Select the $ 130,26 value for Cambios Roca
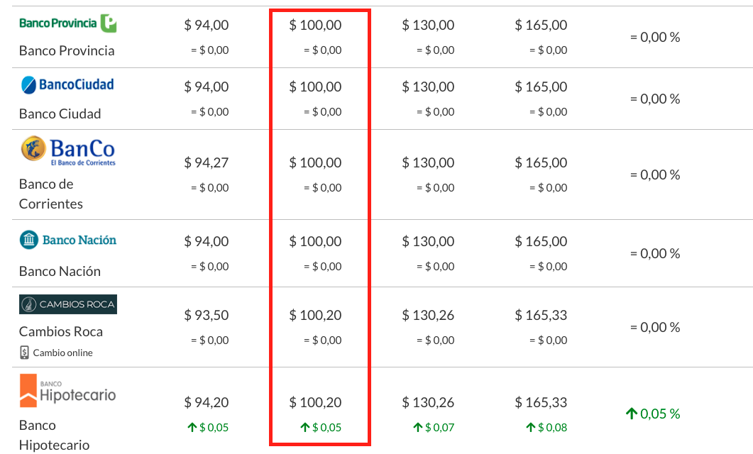Image resolution: width=753 pixels, height=454 pixels. pyautogui.click(x=429, y=315)
